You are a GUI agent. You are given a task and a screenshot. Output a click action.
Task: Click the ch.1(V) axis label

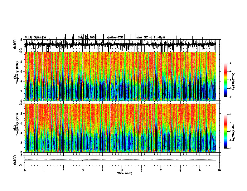tap(15, 45)
